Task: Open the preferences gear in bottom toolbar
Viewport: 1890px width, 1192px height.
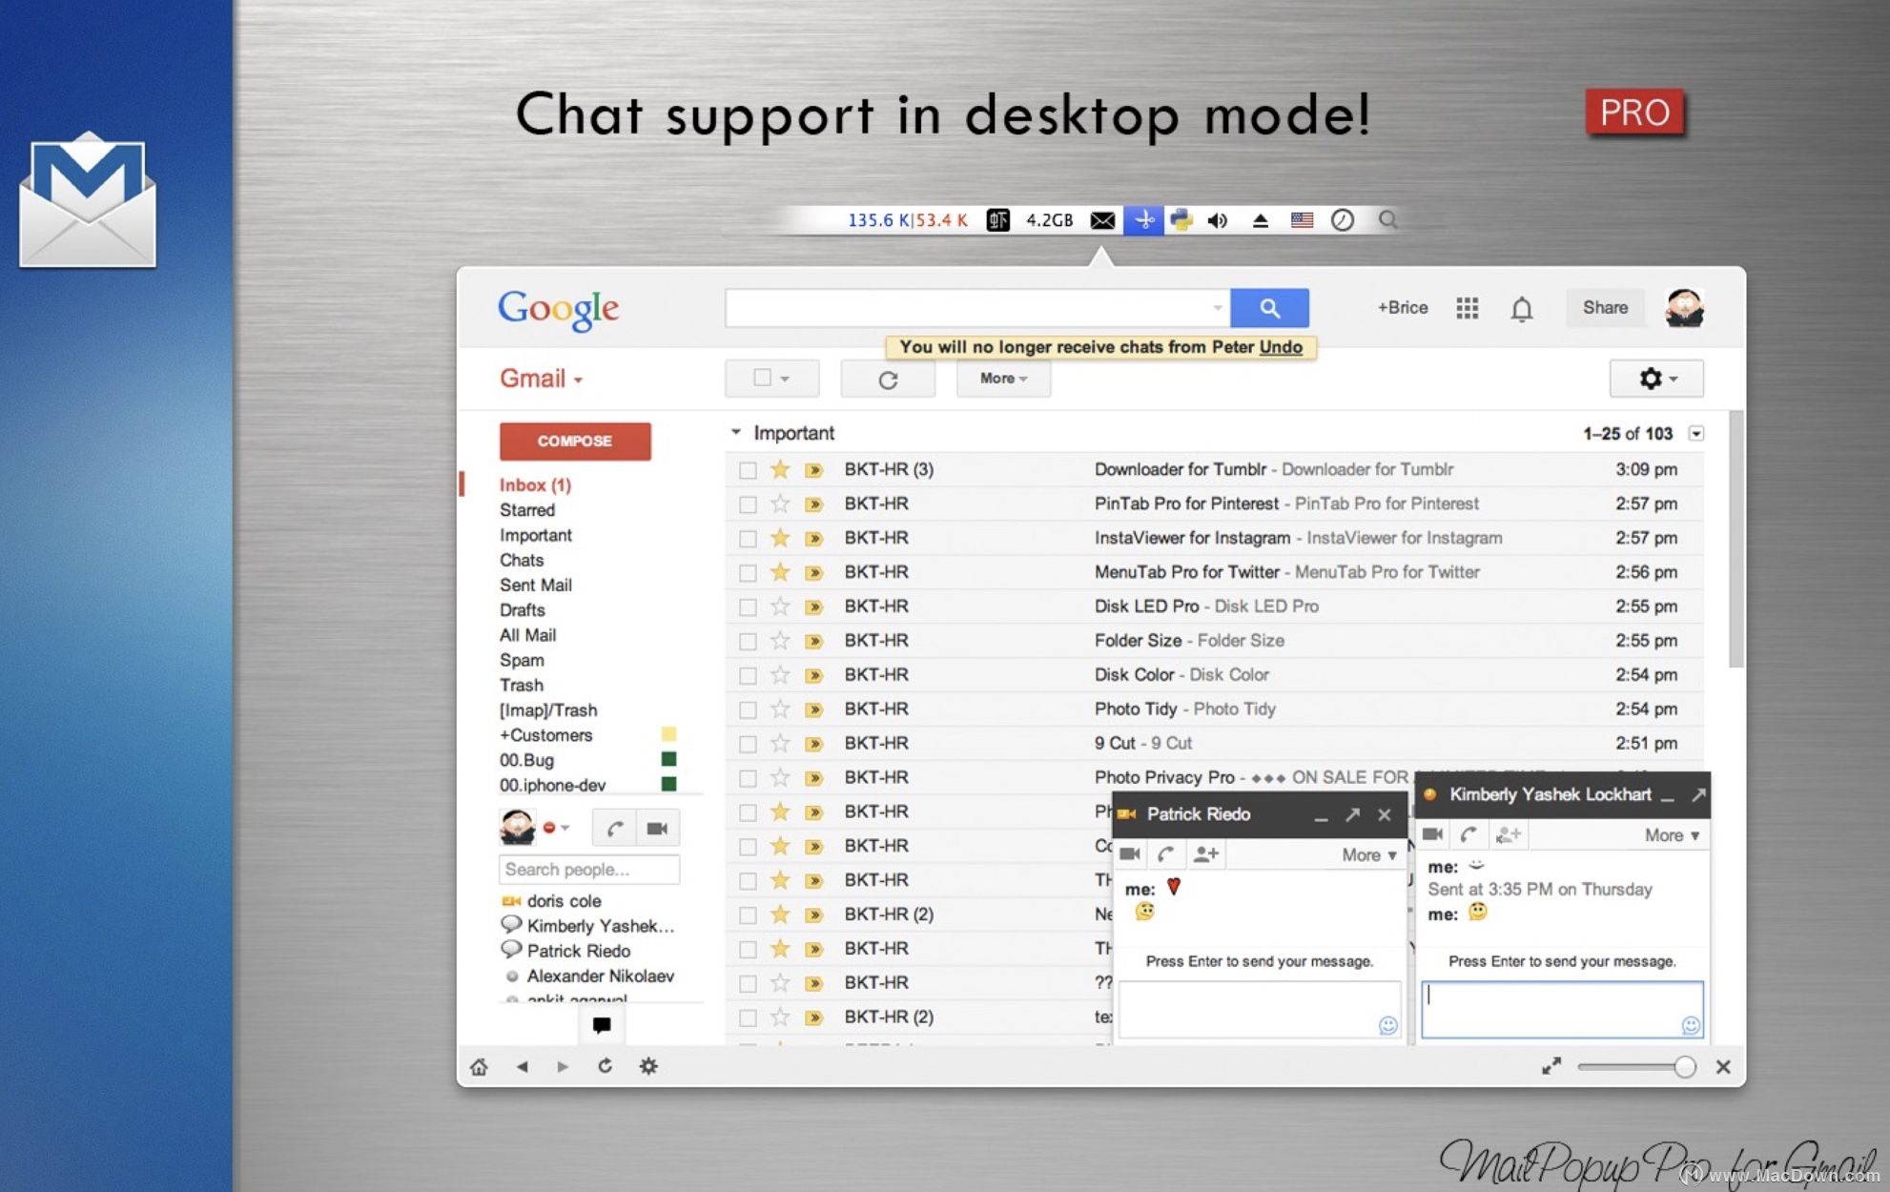Action: pyautogui.click(x=648, y=1066)
